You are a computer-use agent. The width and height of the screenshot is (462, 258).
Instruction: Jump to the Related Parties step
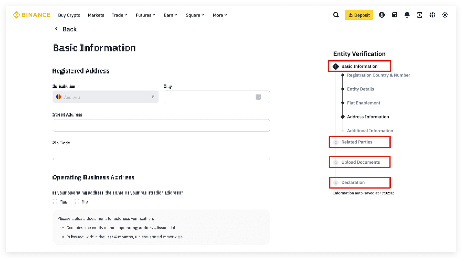click(357, 142)
